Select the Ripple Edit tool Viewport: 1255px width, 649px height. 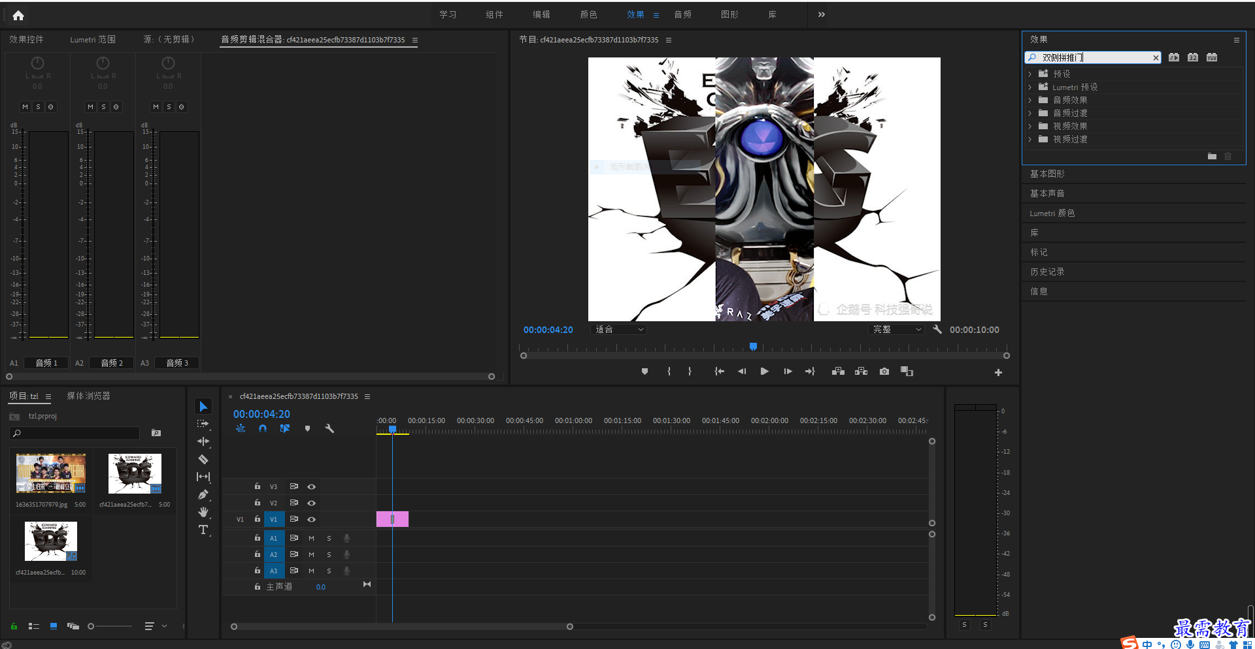tap(203, 441)
